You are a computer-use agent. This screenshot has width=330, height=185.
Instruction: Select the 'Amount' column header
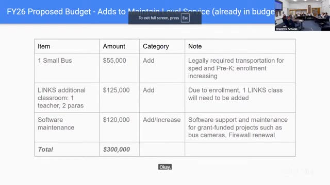[x=120, y=46]
